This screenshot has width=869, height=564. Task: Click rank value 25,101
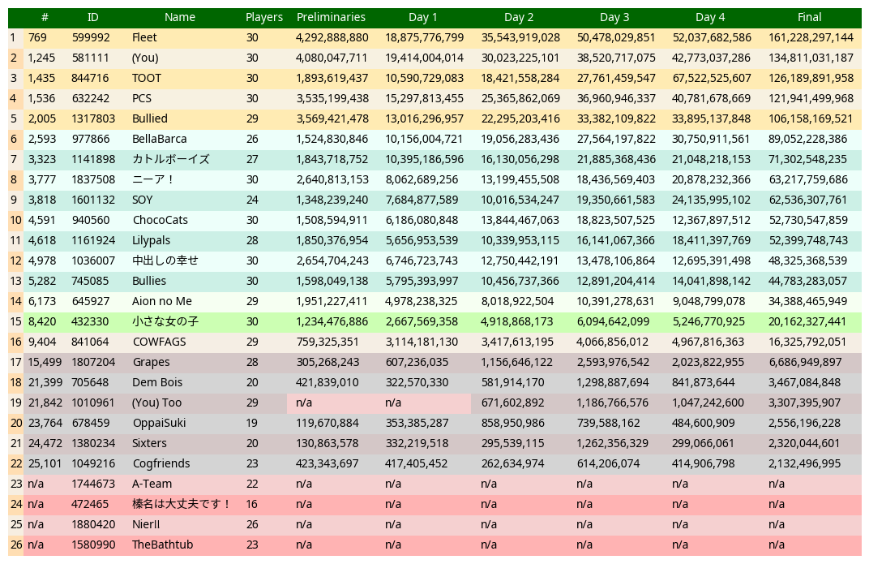click(45, 463)
